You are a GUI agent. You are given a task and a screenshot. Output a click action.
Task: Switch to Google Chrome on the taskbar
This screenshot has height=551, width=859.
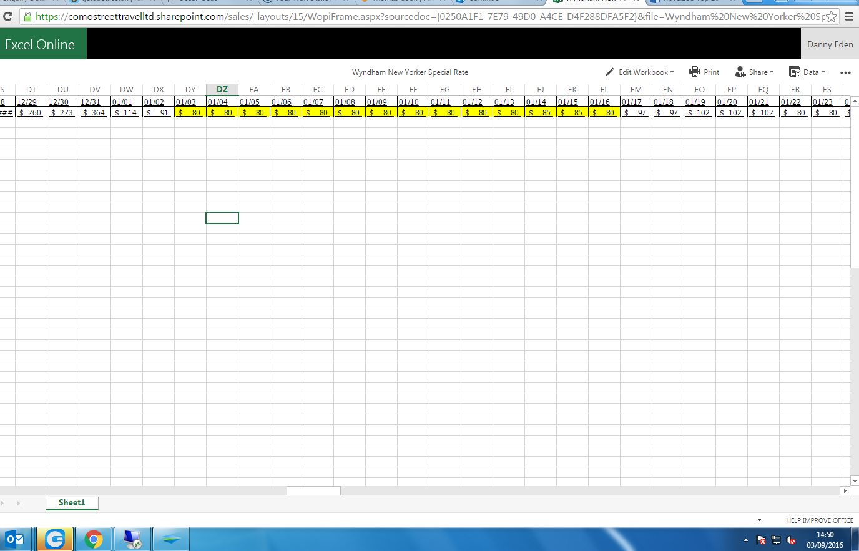(x=94, y=539)
